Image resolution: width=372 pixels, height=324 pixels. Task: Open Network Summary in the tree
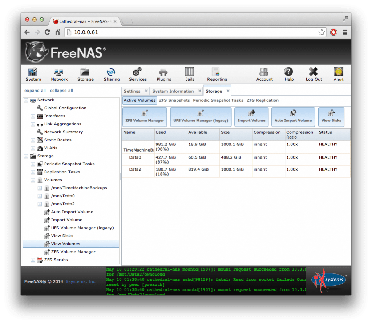point(64,132)
